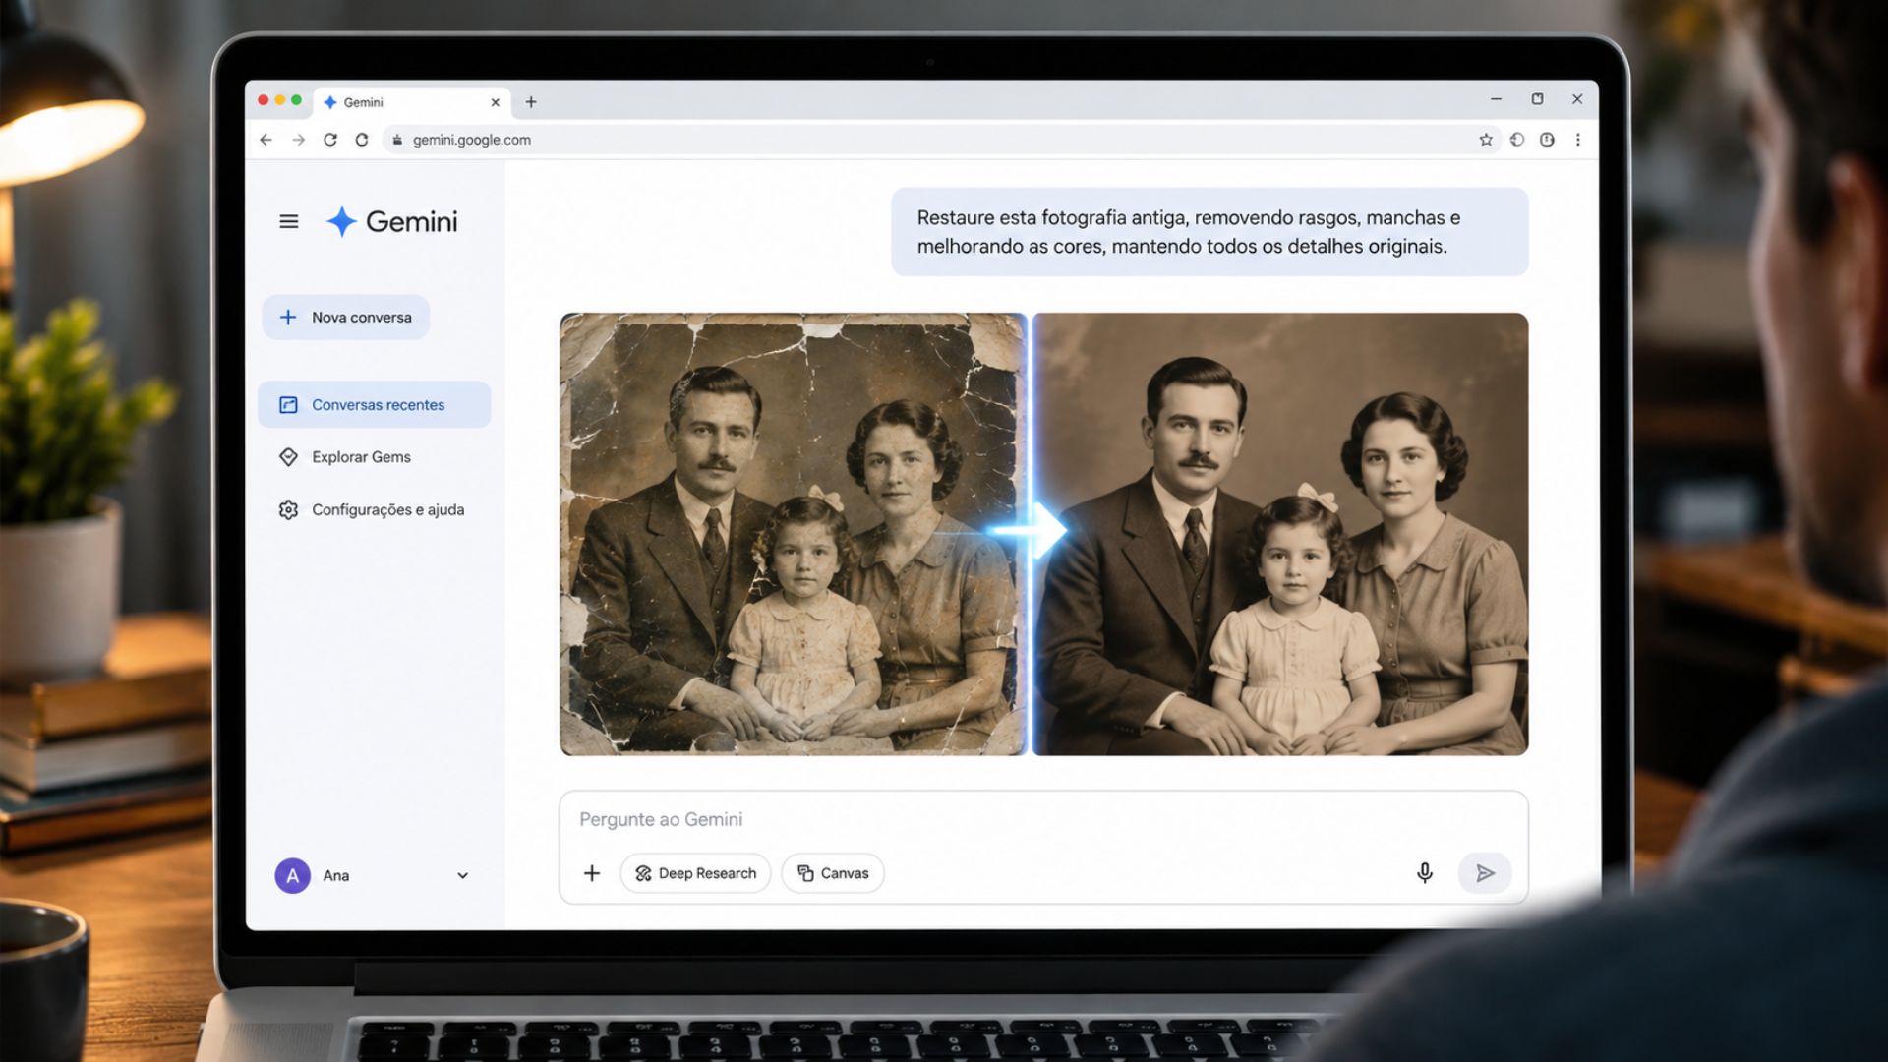Screen dimensions: 1888x1062
Task: Send the prompt with the arrow button
Action: (1485, 873)
